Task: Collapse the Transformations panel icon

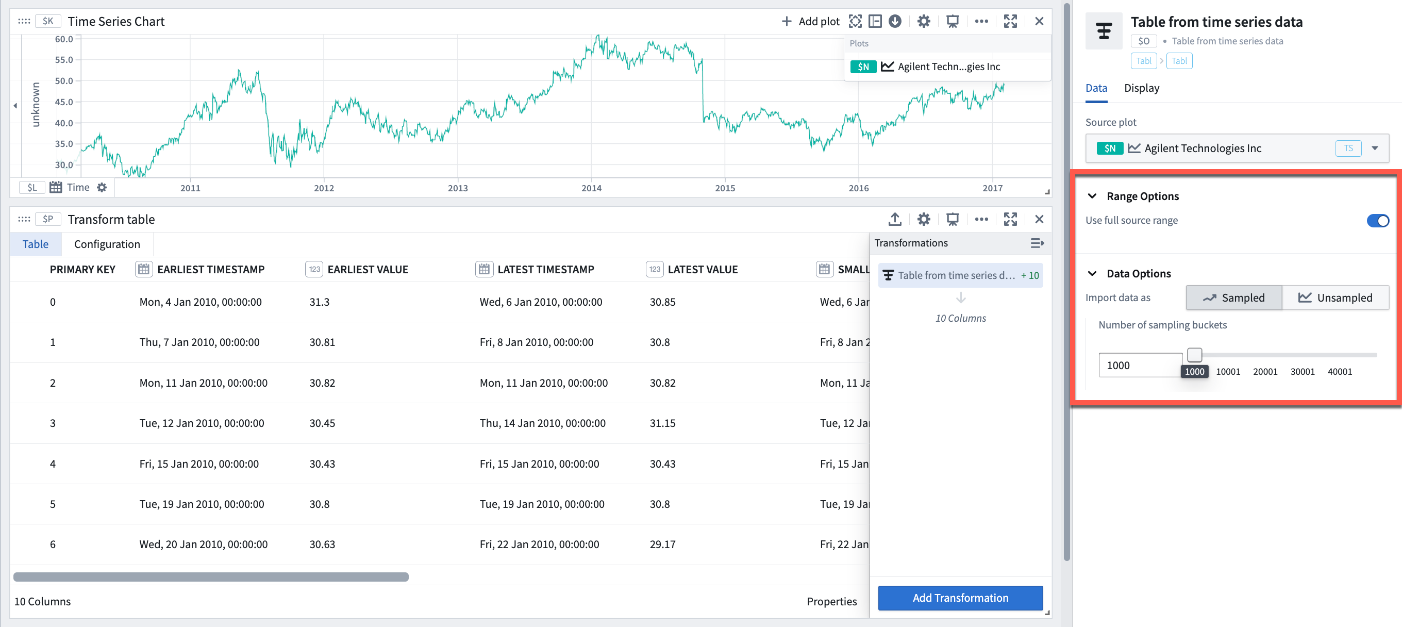Action: pyautogui.click(x=1037, y=243)
